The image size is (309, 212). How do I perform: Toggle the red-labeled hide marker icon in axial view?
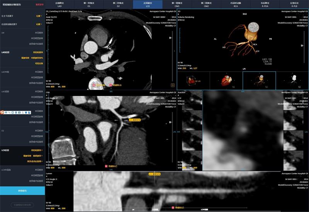click(110, 85)
